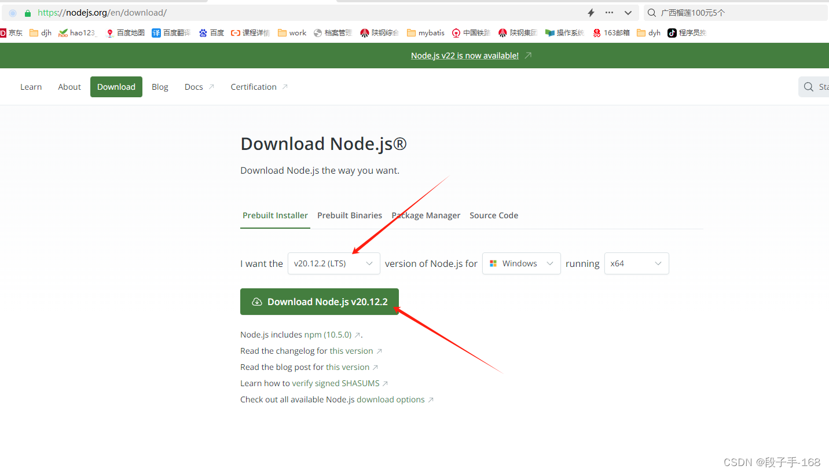Click the arrow icon beside v22 announcement
Viewport: 829px width, 473px height.
click(x=528, y=56)
